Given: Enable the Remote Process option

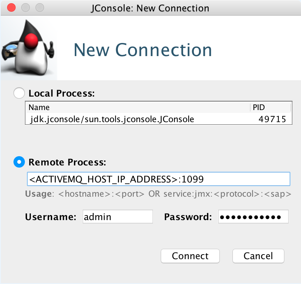Looking at the screenshot, I should (19, 162).
